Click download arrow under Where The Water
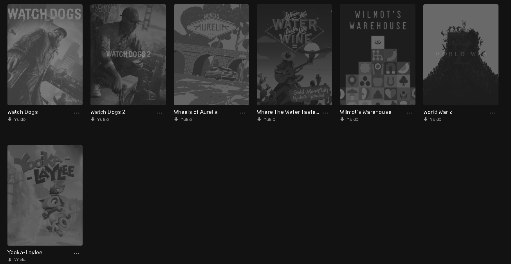 pyautogui.click(x=259, y=119)
